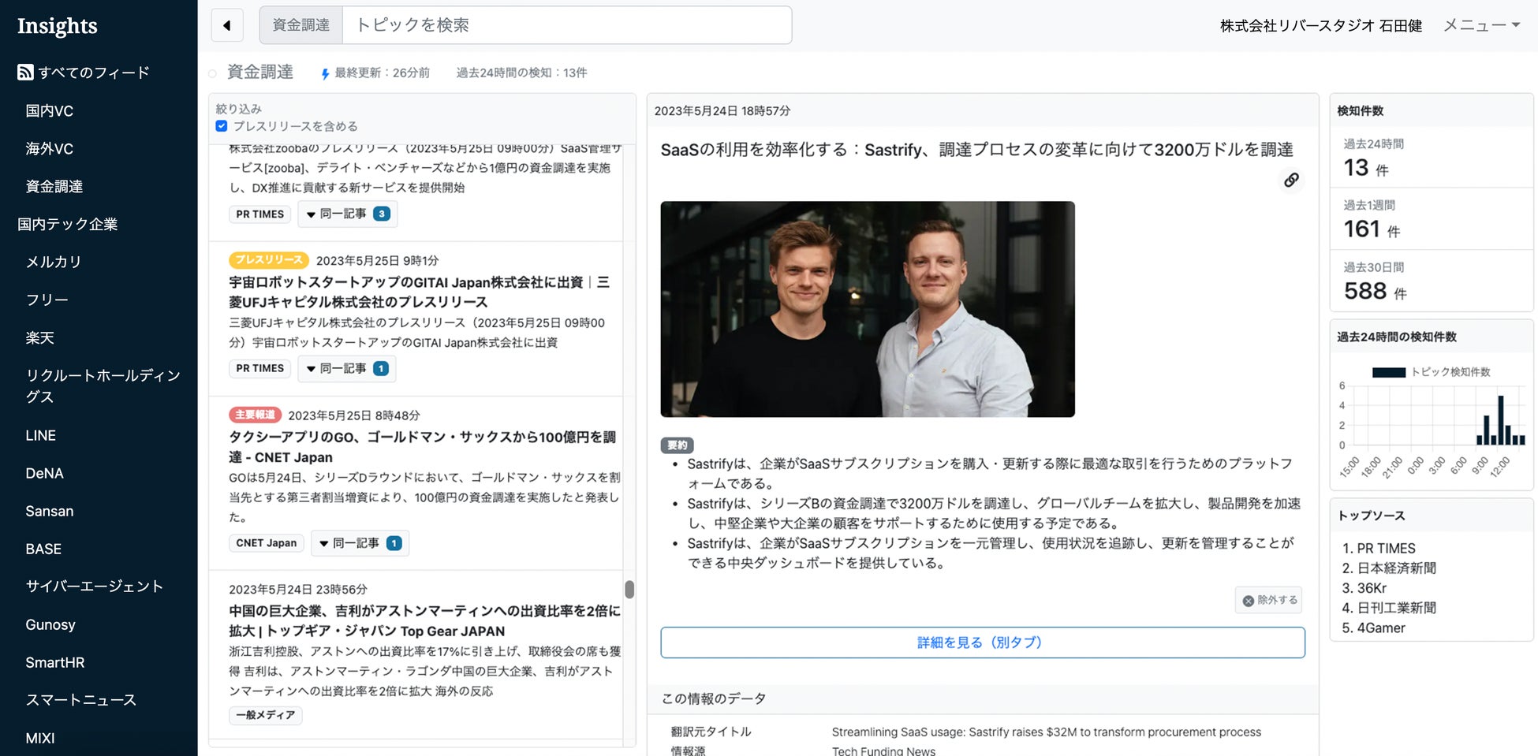Click the 資金調達 tag in the search bar
This screenshot has width=1538, height=756.
pyautogui.click(x=301, y=25)
